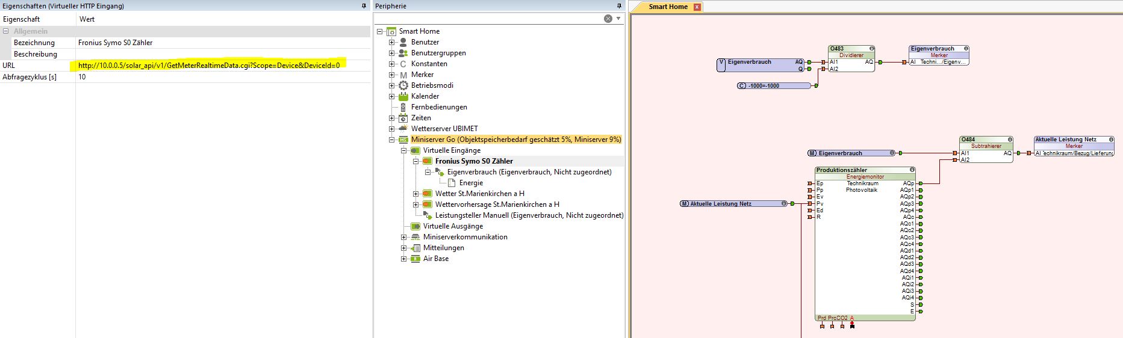Click the Konstanten C icon
Viewport: 1123px width, 338px height.
pos(403,64)
